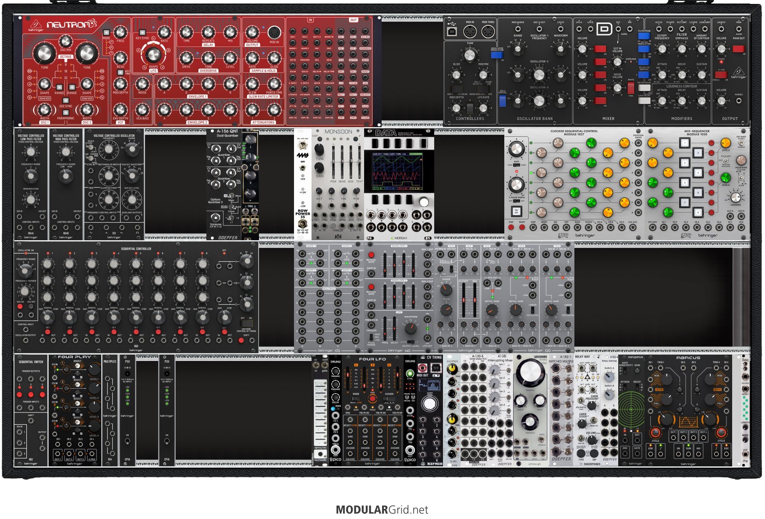Click the POS slider on Monsoon

(333, 161)
